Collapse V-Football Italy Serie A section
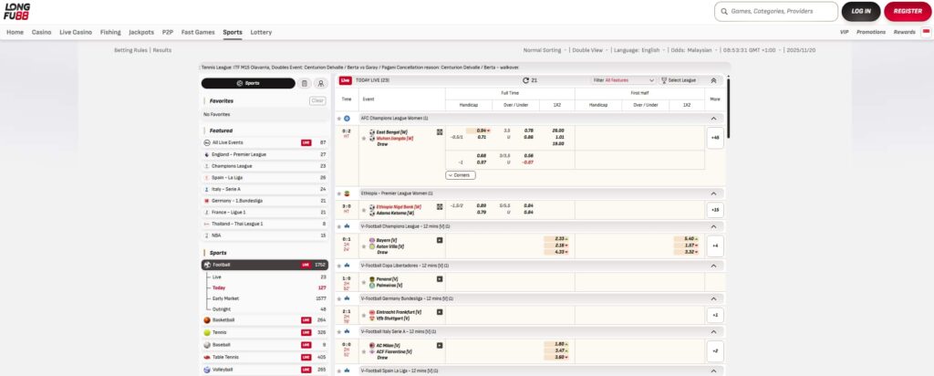Viewport: 934px width, 376px height. tap(713, 331)
